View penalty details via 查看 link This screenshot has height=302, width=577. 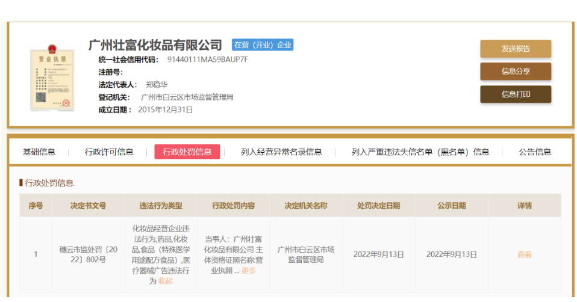(x=524, y=254)
